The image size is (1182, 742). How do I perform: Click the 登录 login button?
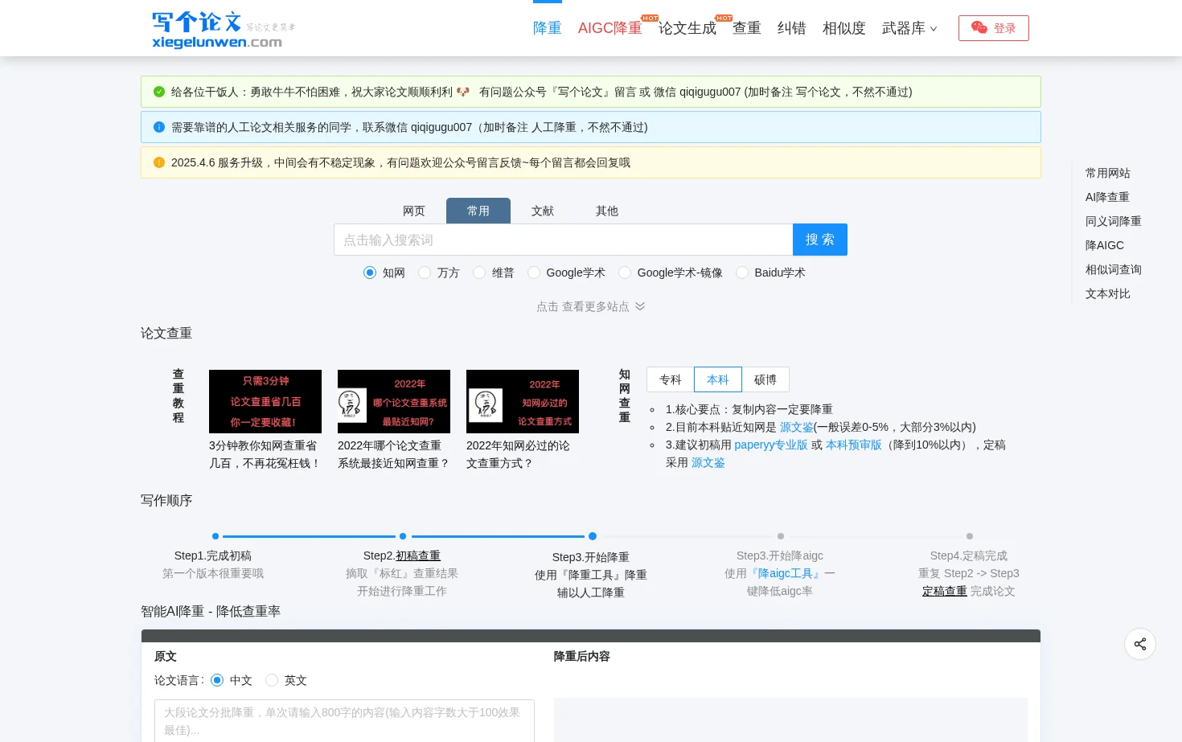[993, 28]
